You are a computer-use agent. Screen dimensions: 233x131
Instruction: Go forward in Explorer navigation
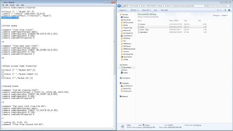point(122,6)
